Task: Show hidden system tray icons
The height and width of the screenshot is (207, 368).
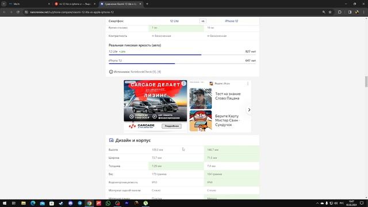Action: click(x=317, y=203)
